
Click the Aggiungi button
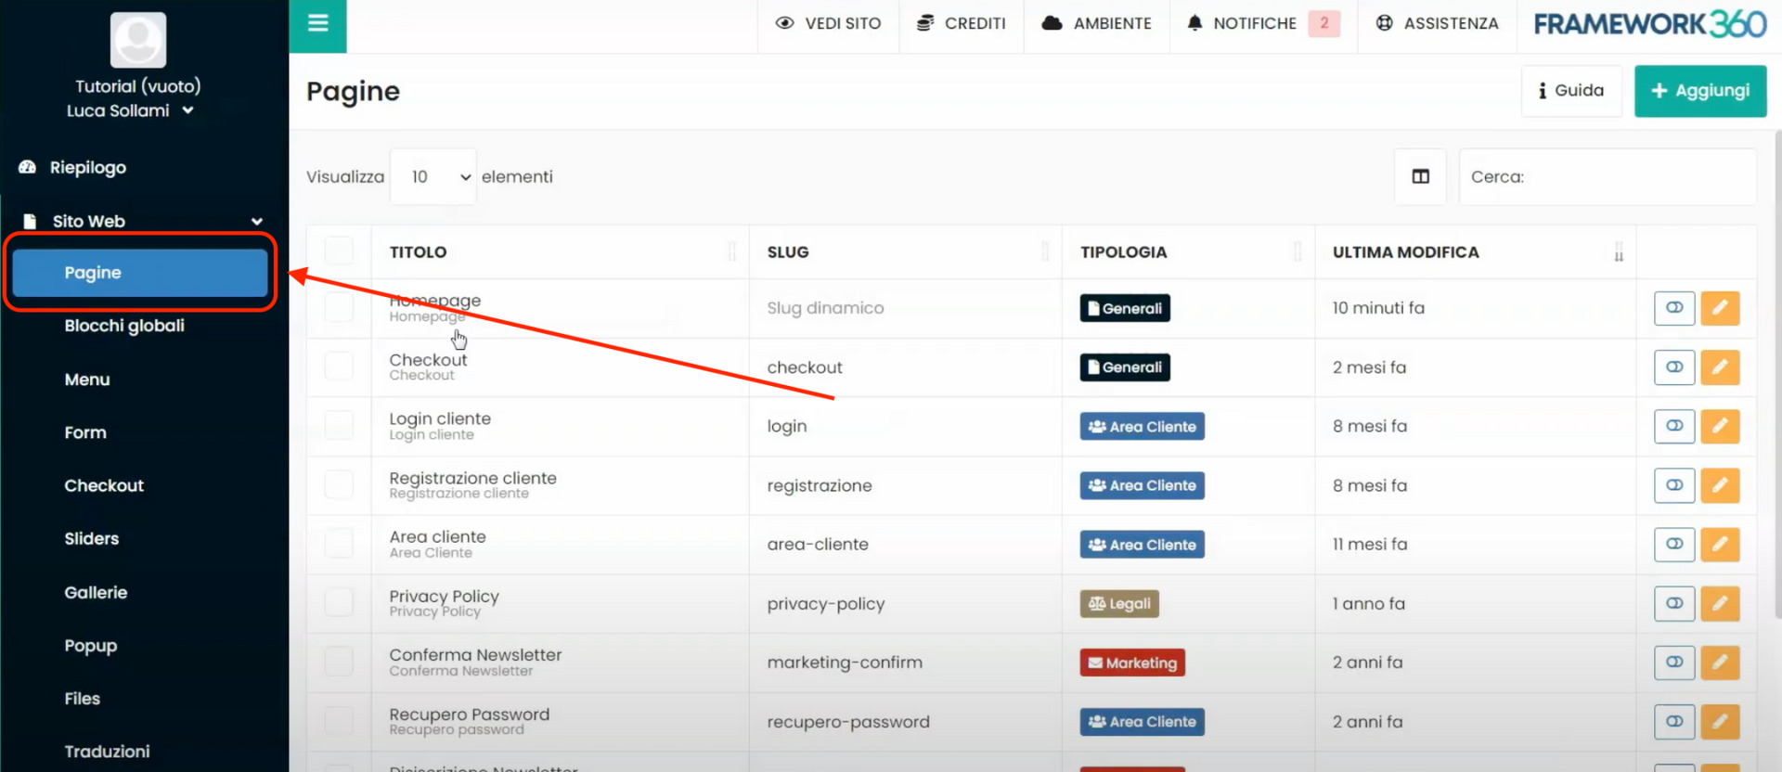pyautogui.click(x=1699, y=91)
